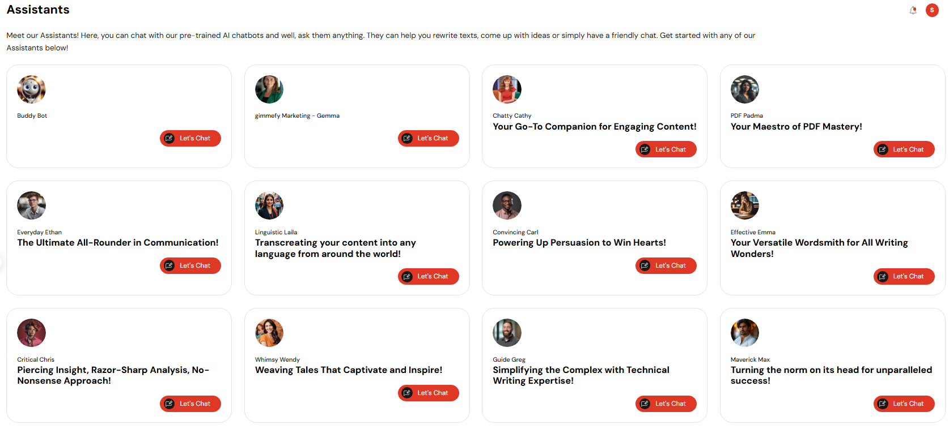Click Whimsy Wendy's avatar picture
949x429 pixels.
[269, 333]
